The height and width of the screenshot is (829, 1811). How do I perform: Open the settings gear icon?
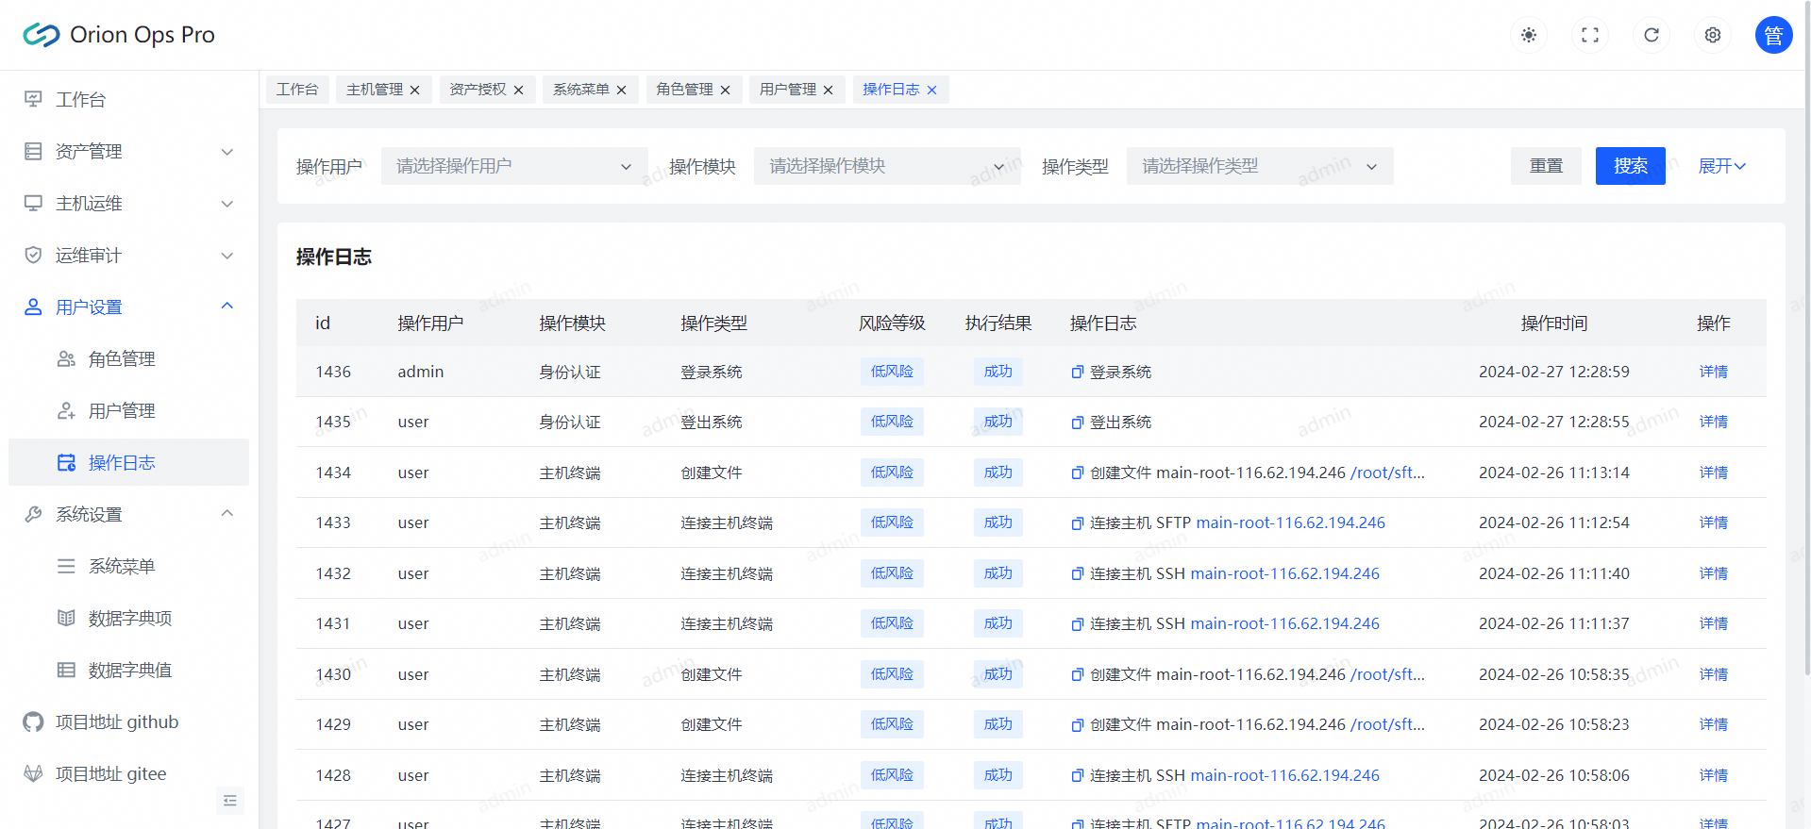(1712, 35)
